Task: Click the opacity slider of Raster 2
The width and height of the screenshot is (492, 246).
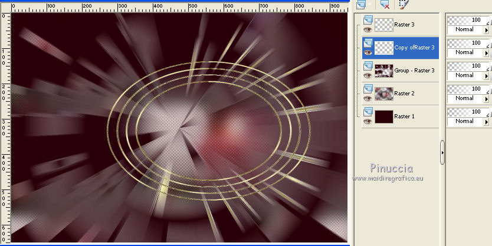Action: (x=468, y=89)
